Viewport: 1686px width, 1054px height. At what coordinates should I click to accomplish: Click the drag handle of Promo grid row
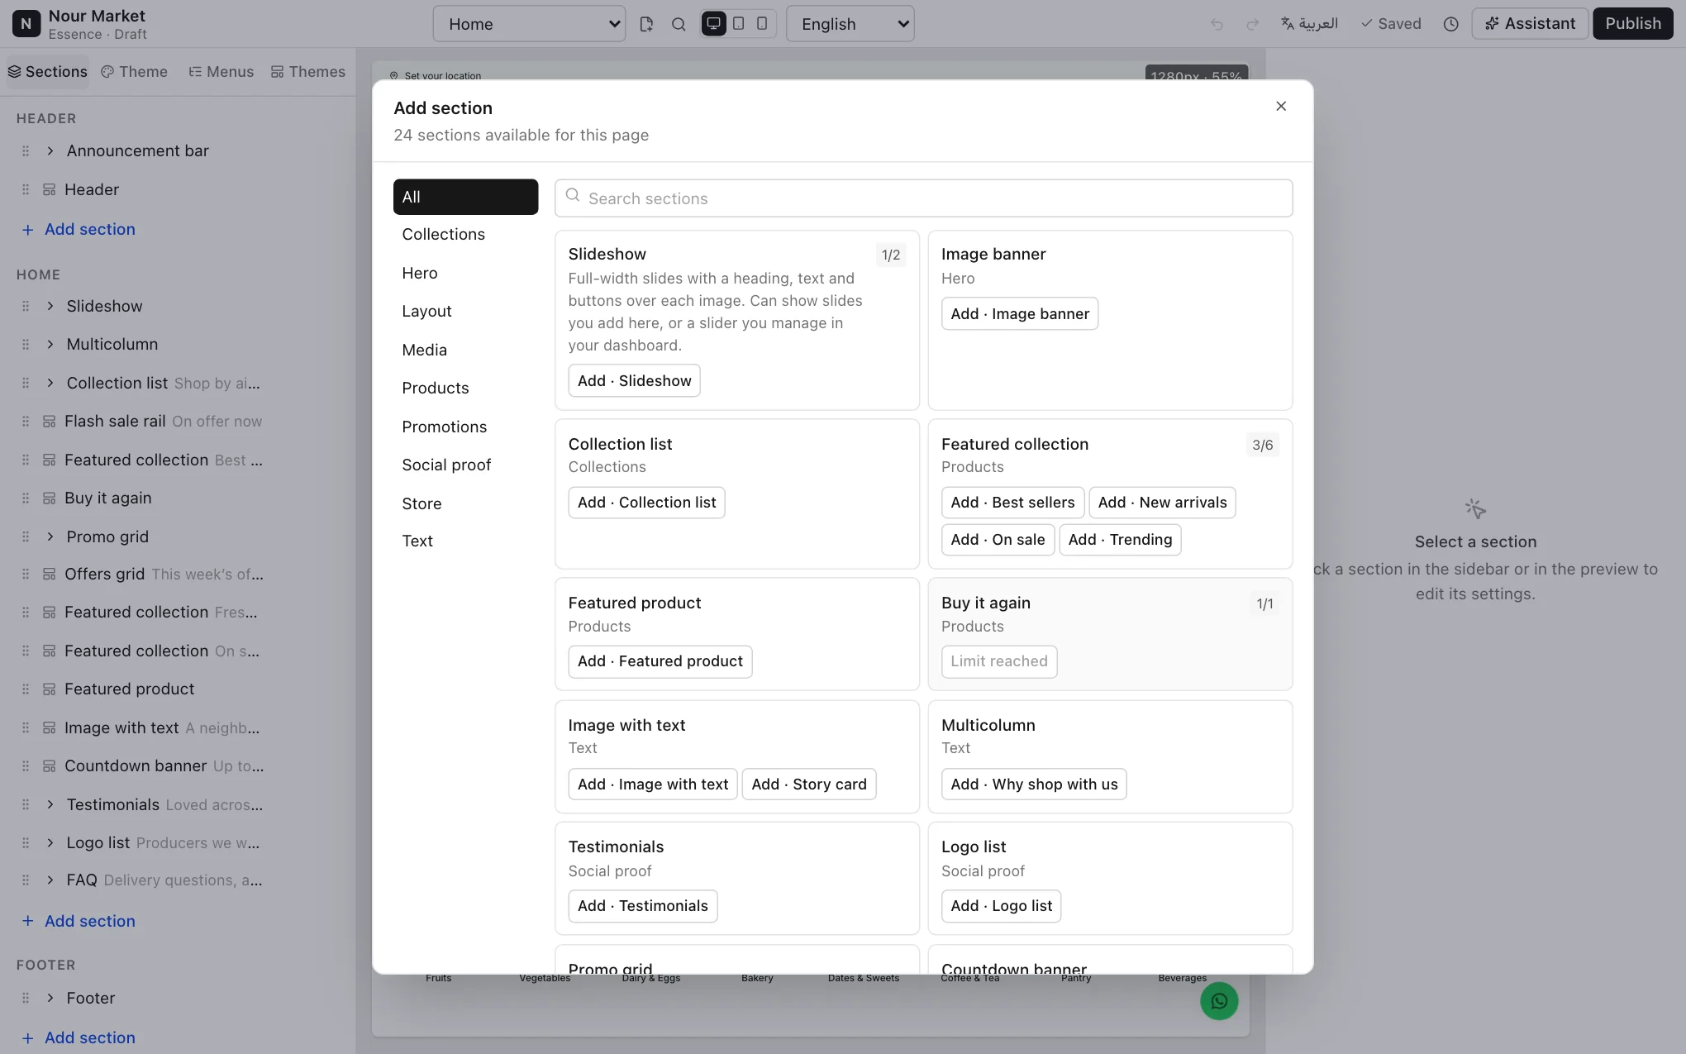[x=26, y=537]
